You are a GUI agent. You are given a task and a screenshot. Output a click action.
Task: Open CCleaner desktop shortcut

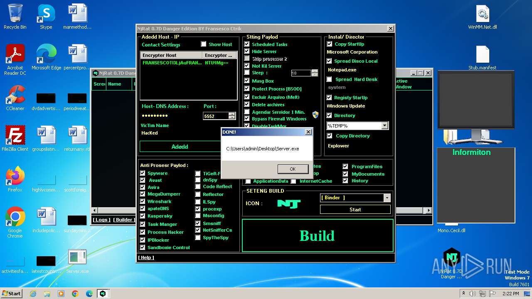point(15,98)
